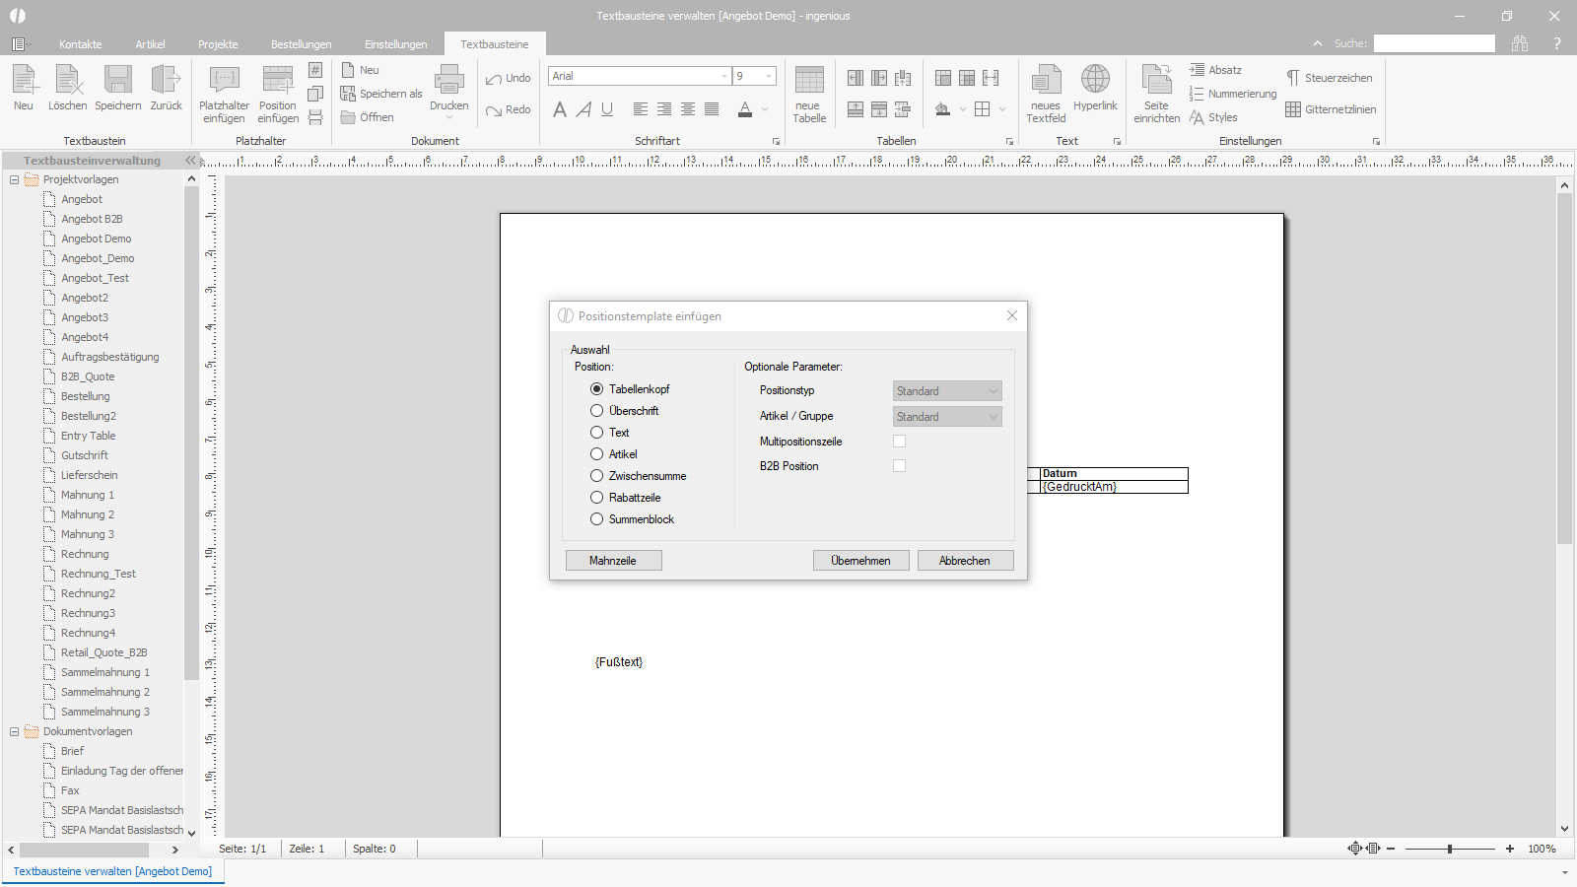
Task: Select Rechnung template in tree
Action: tap(85, 554)
